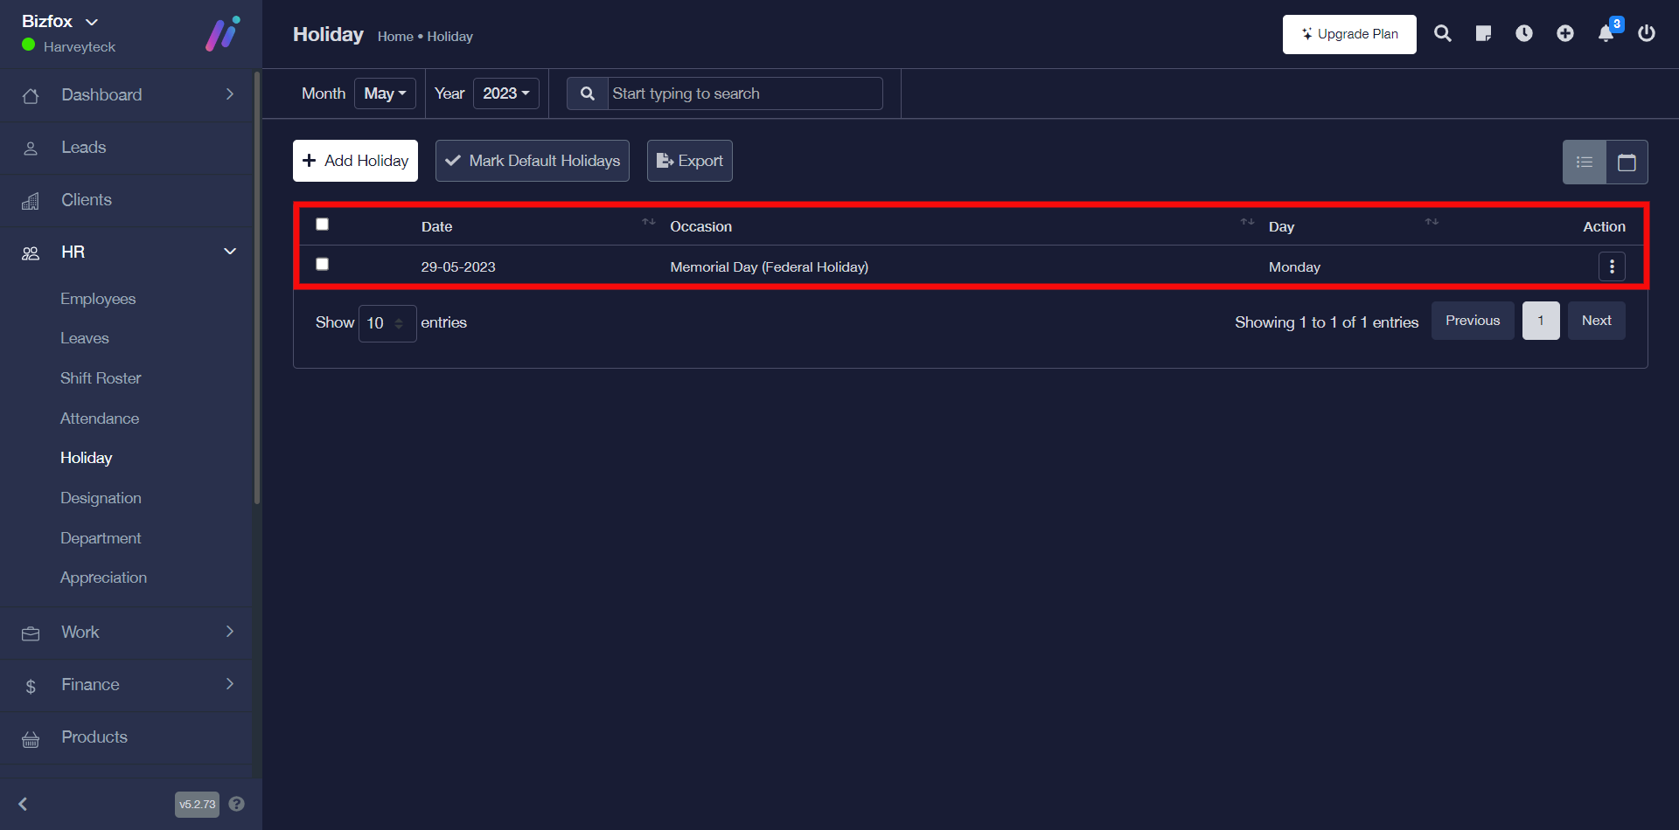Image resolution: width=1679 pixels, height=830 pixels.
Task: Switch to list view toggle
Action: pyautogui.click(x=1585, y=163)
